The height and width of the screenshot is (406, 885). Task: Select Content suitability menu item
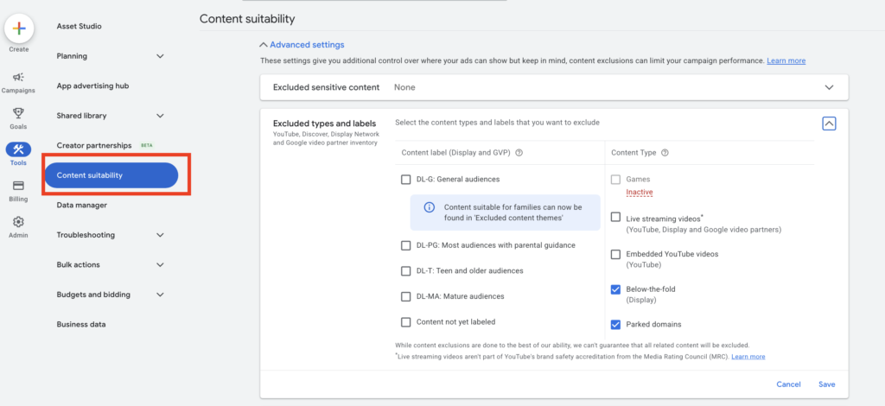111,175
